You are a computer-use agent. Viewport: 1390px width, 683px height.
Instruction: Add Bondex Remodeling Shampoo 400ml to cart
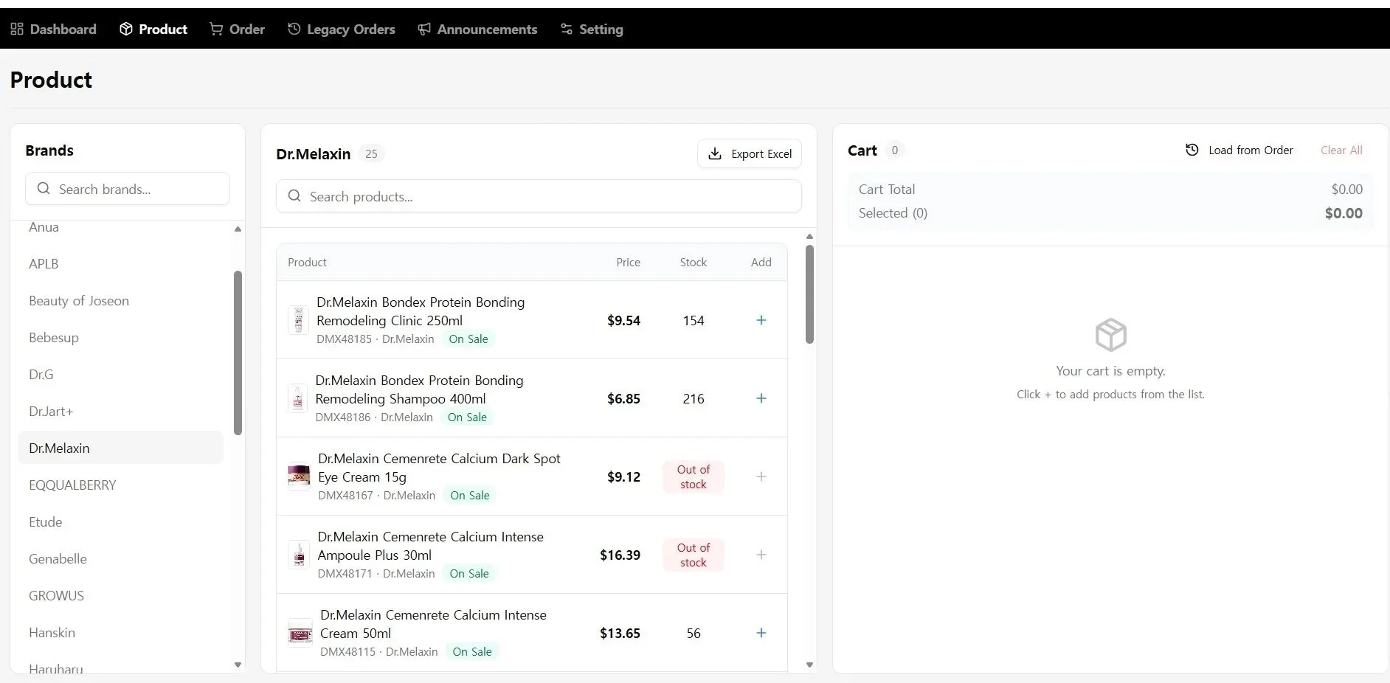[761, 398]
